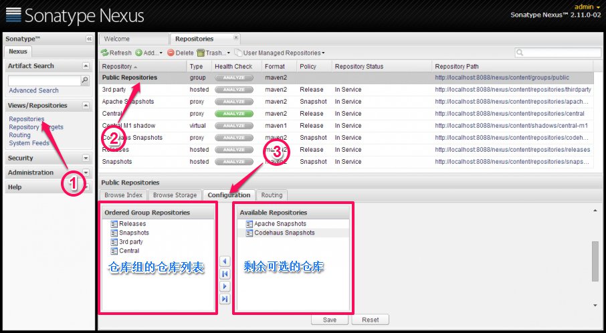Click the Refresh toolbar icon

pyautogui.click(x=104, y=53)
